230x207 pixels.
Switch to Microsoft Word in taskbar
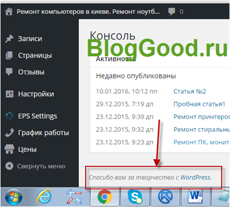[196, 197]
